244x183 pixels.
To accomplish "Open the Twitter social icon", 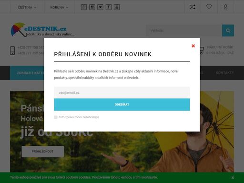I will point(100,7).
